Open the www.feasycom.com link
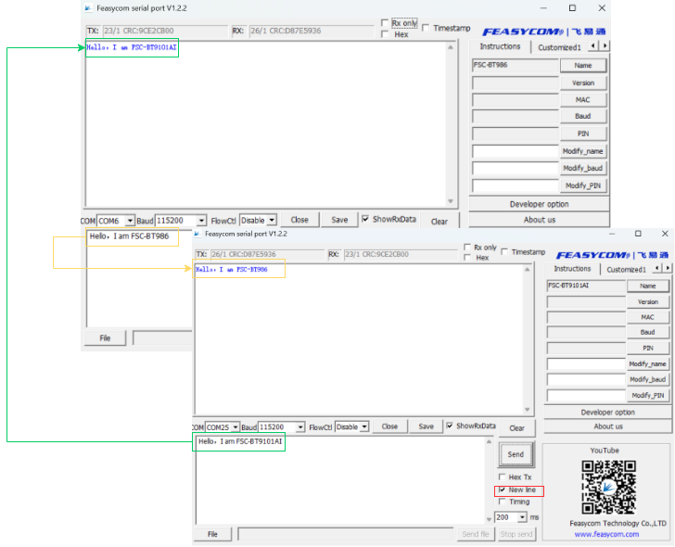 (606, 535)
